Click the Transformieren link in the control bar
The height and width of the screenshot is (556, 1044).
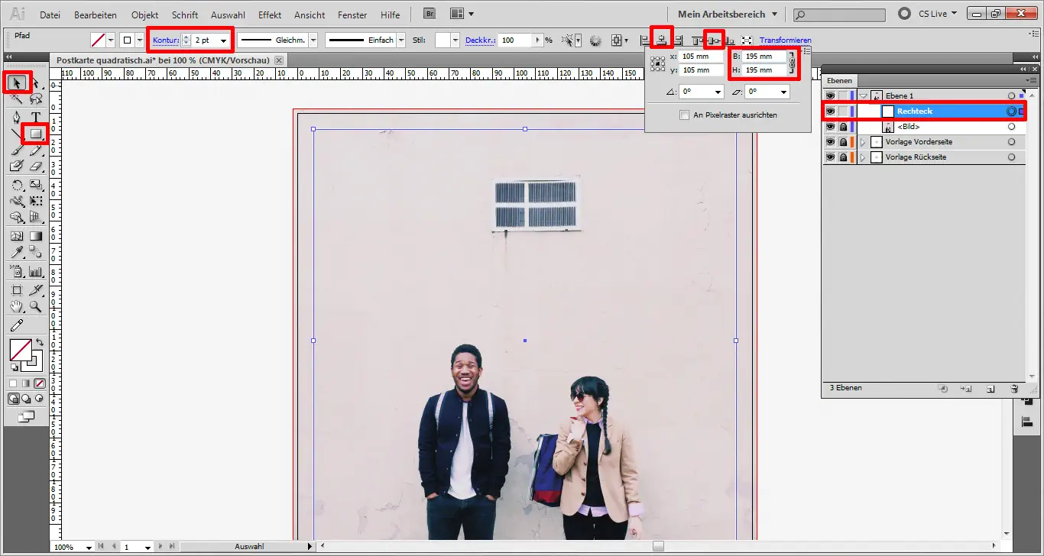click(x=785, y=40)
